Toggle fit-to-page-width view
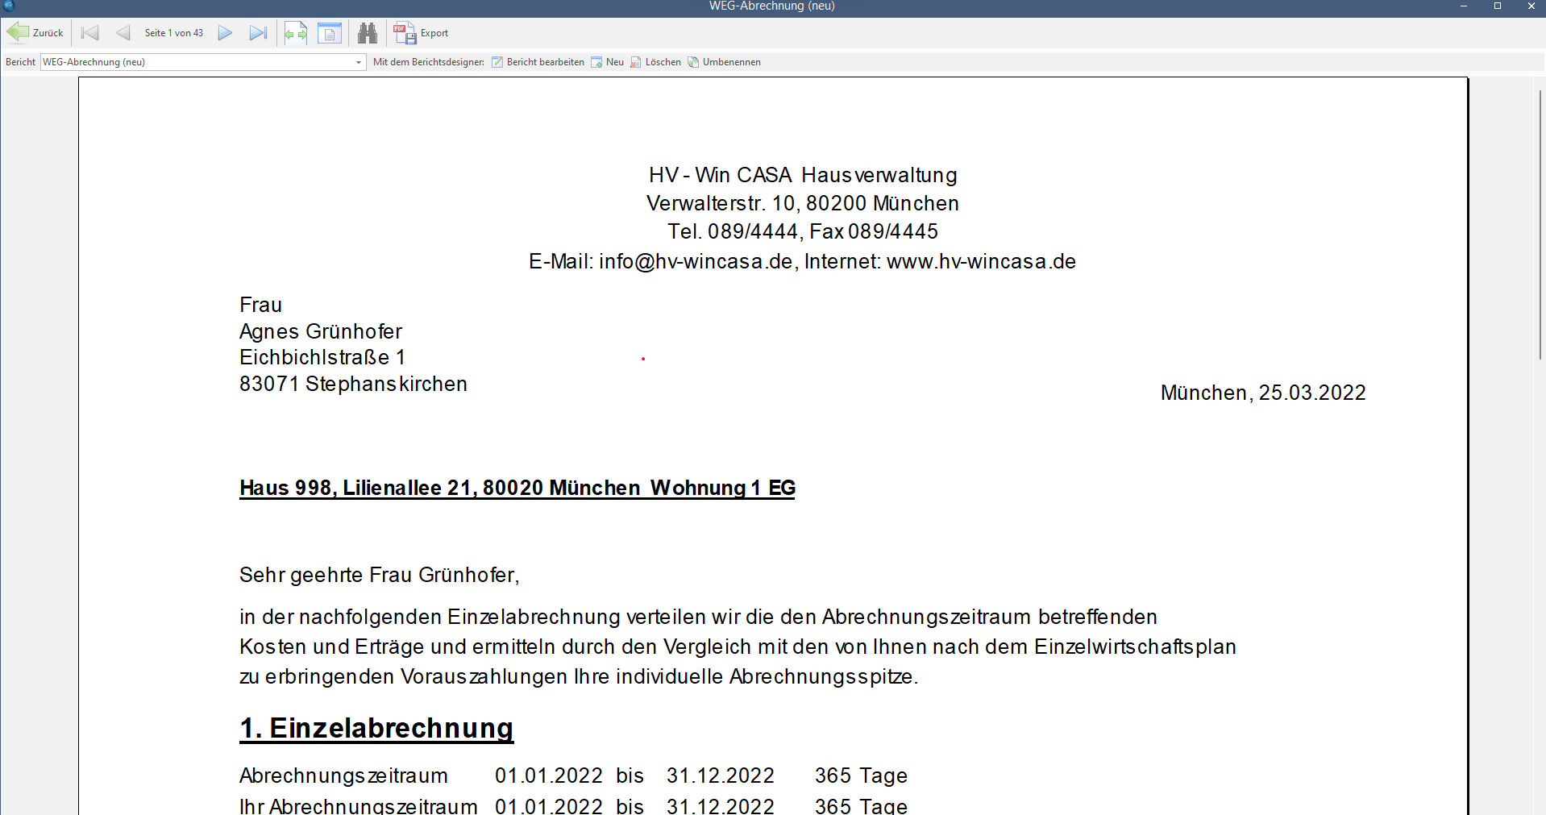Viewport: 1546px width, 815px height. click(x=296, y=33)
